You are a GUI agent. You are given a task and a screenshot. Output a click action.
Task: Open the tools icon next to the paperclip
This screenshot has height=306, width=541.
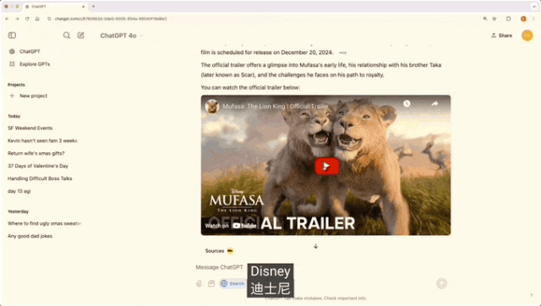(x=211, y=283)
